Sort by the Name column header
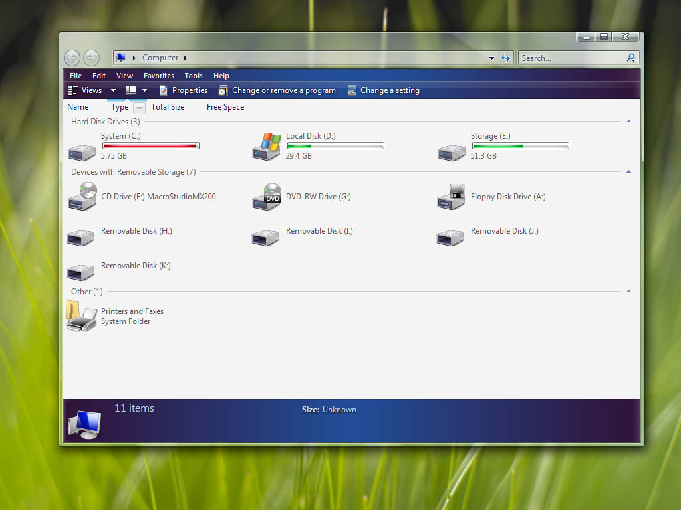Viewport: 681px width, 510px height. (x=78, y=107)
